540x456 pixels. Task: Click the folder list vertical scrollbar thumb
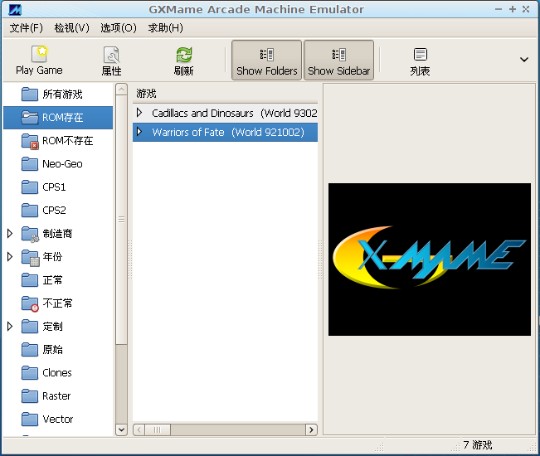pos(121,219)
